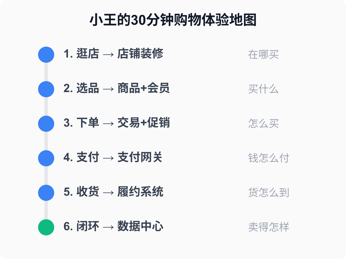Viewport: 346px width, 259px height.
Task: Click the blue marker for 下单 step
Action: point(46,124)
